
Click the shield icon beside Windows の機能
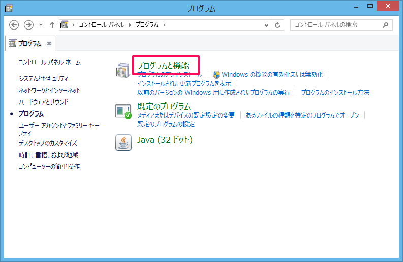point(216,75)
